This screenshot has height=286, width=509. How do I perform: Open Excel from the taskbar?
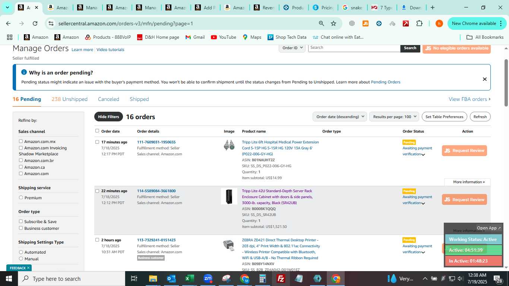(x=190, y=279)
